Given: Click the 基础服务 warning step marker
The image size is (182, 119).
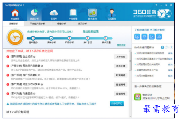Looking at the screenshot, I should coord(33,38).
